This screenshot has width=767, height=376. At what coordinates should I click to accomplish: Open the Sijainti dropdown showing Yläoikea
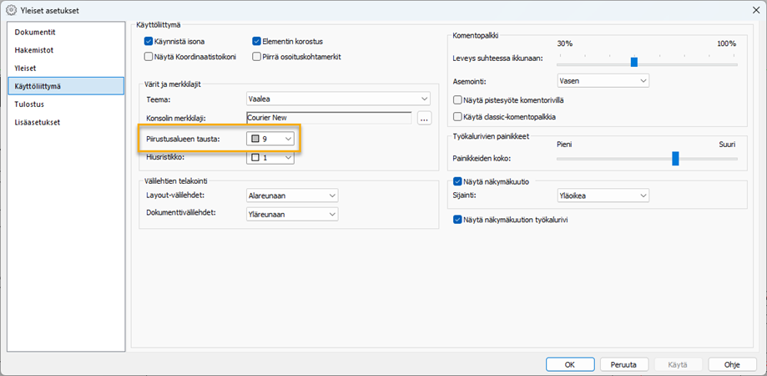coord(603,196)
